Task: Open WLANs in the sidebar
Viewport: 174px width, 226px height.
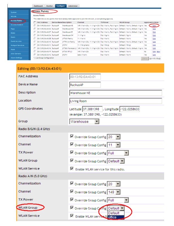Action: [19, 16]
